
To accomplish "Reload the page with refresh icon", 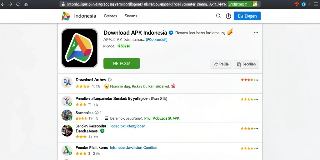I will click(x=18, y=4).
